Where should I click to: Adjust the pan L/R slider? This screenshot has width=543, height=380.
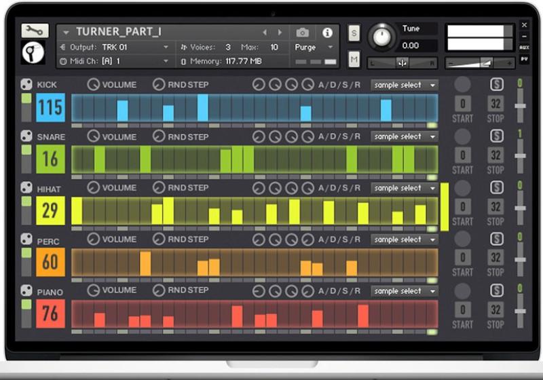(x=402, y=62)
